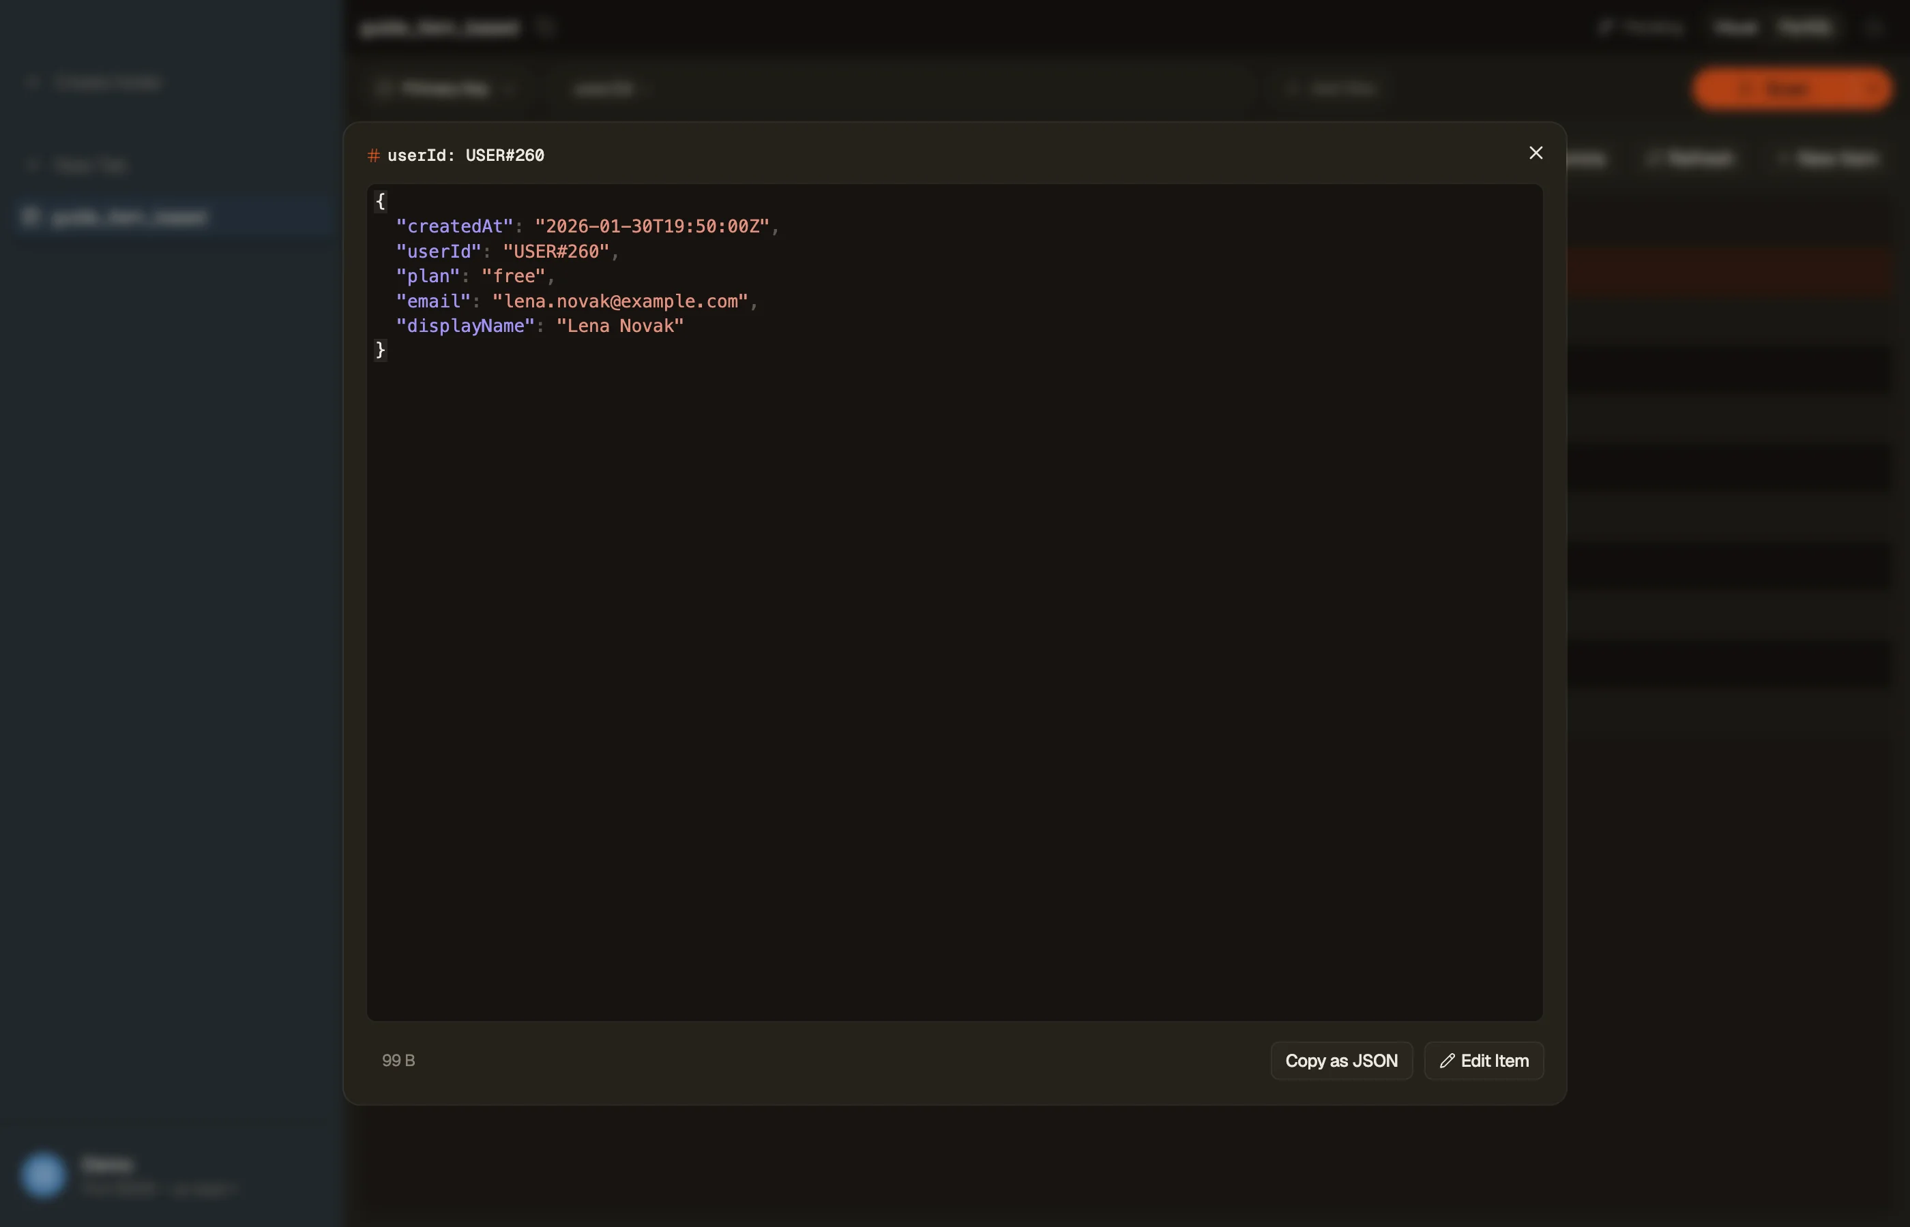1910x1227 pixels.
Task: Click the "email" key in JSON
Action: click(x=434, y=301)
